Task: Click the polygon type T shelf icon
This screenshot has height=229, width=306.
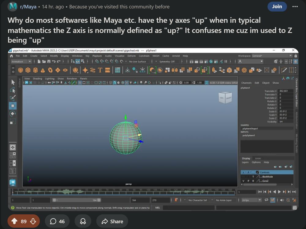Action: (100, 70)
